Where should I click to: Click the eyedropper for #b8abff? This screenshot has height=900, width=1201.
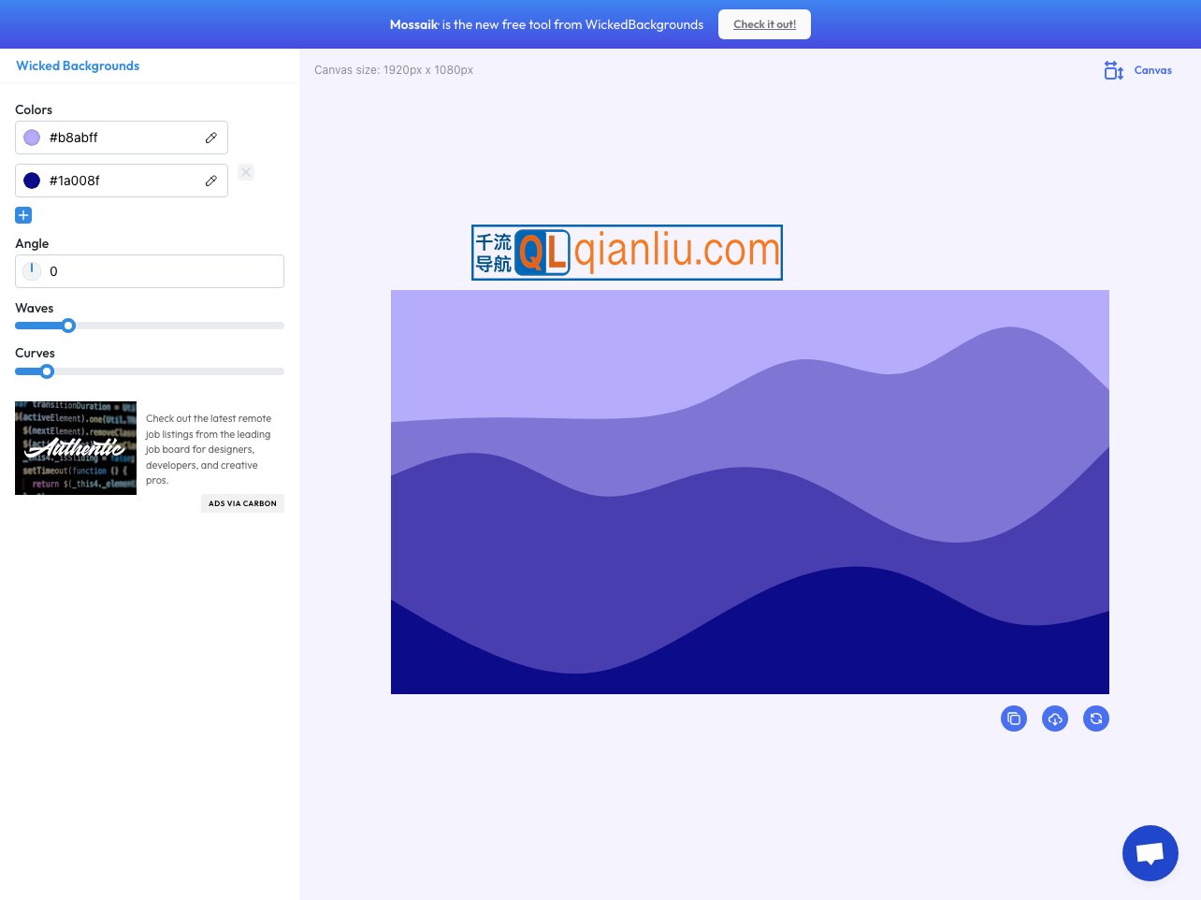tap(211, 138)
